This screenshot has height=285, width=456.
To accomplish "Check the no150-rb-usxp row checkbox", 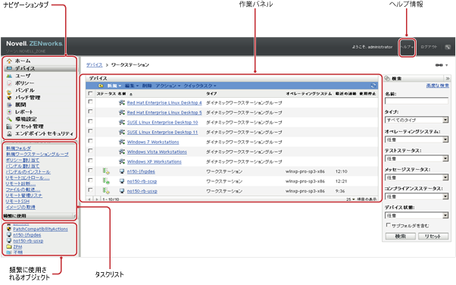I will 90,190.
